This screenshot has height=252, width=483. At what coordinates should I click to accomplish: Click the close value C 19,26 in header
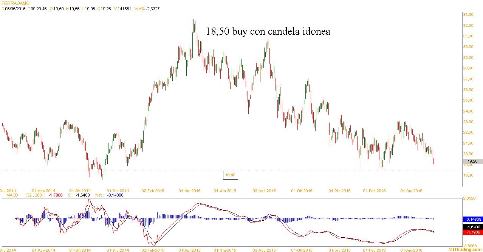104,8
